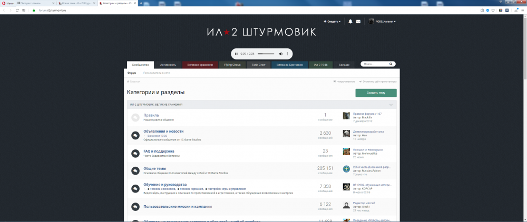Click the ИЛ-2 Штурмовик logo
Image resolution: width=527 pixels, height=222 pixels.
tap(261, 32)
